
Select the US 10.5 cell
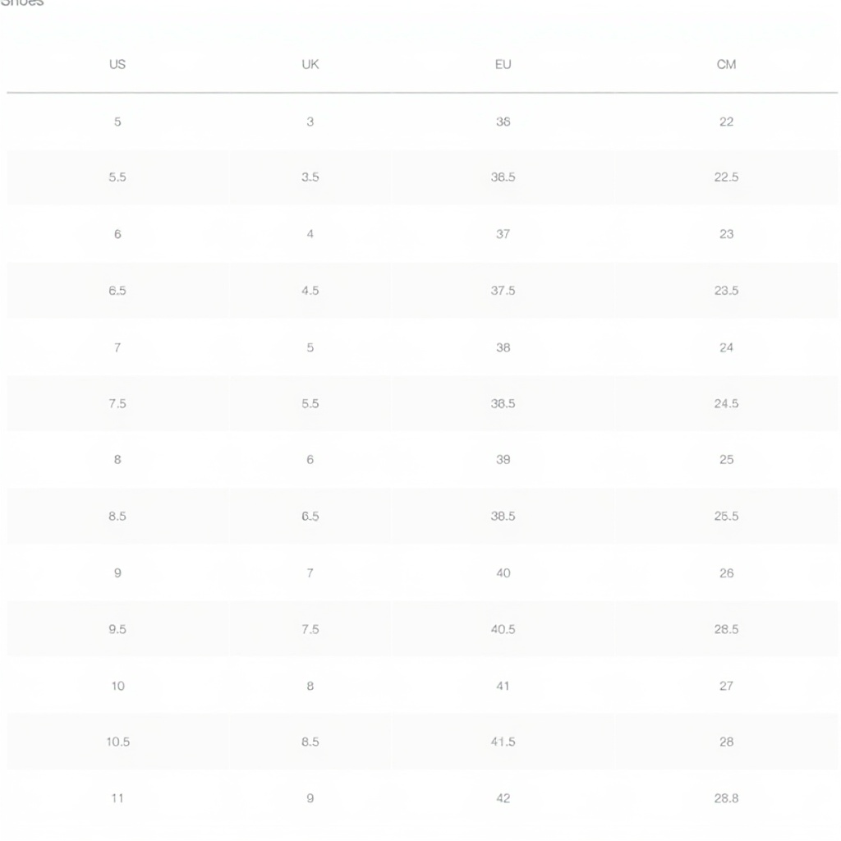click(x=117, y=742)
